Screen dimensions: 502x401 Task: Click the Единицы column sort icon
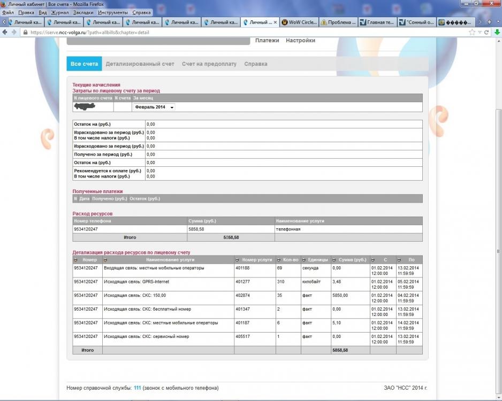click(x=304, y=260)
